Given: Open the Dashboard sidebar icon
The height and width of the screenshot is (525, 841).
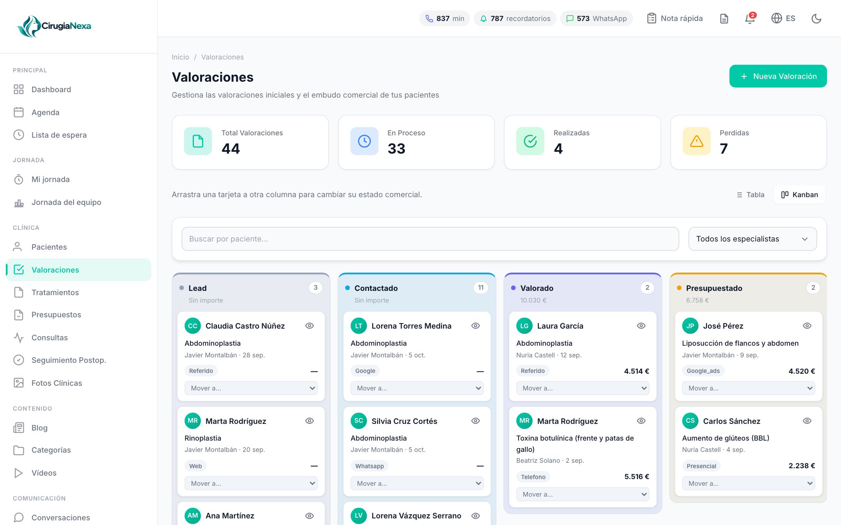Looking at the screenshot, I should click(x=19, y=89).
